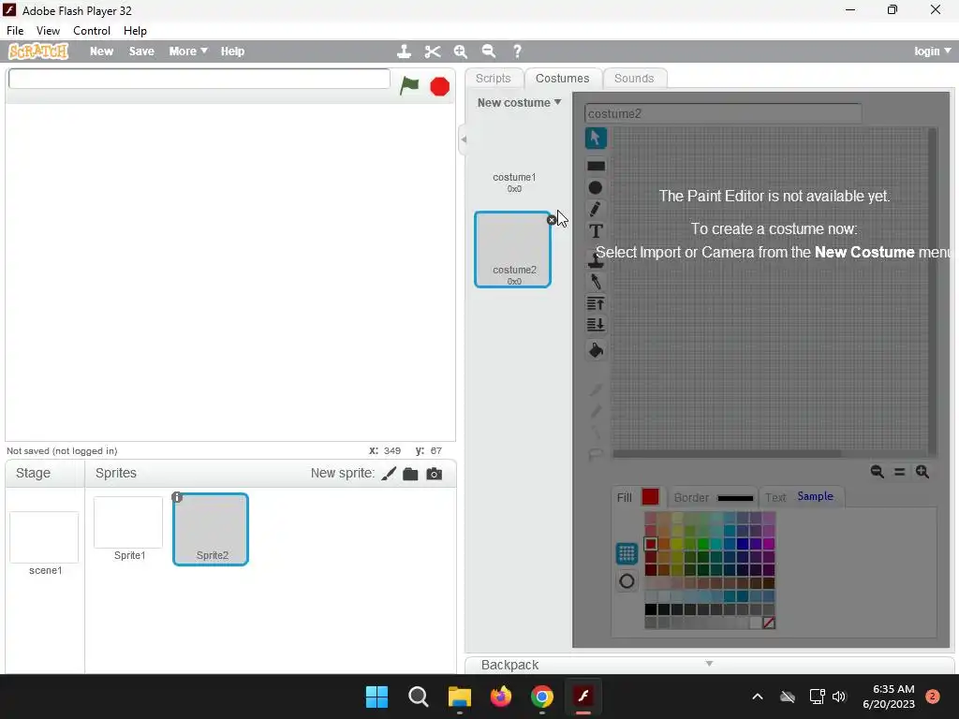The width and height of the screenshot is (959, 719).
Task: Switch to the Costumes tab
Action: point(563,79)
